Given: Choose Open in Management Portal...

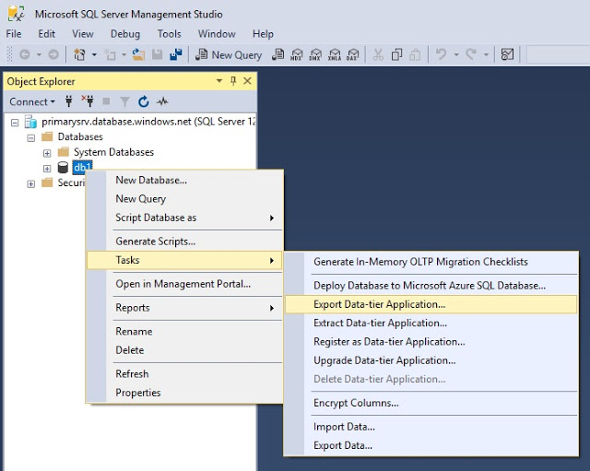Looking at the screenshot, I should click(x=183, y=284).
